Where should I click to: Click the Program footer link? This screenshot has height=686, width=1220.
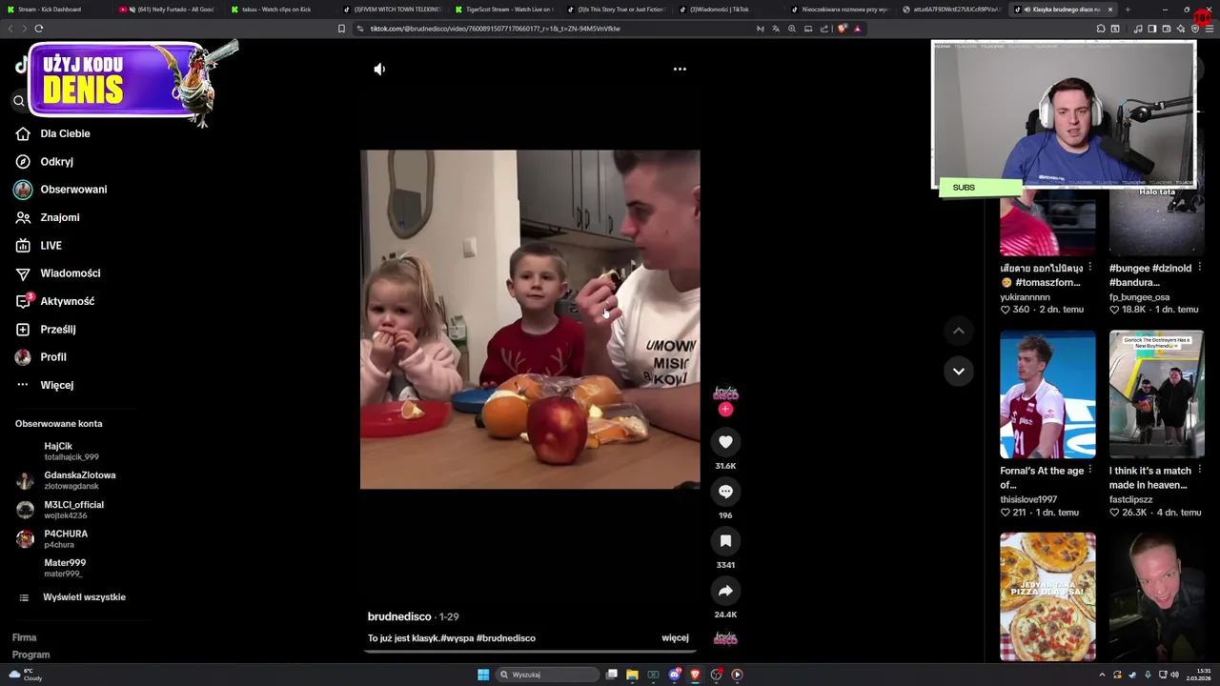[30, 655]
